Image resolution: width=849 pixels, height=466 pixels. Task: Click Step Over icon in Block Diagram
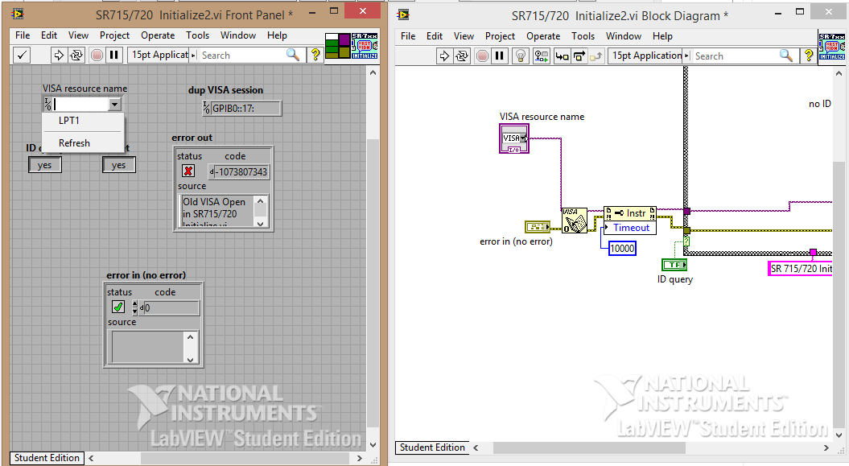click(579, 56)
